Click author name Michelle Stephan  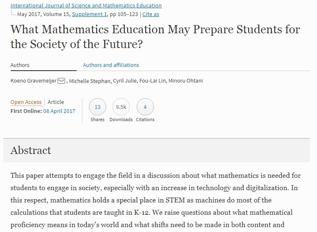click(90, 81)
